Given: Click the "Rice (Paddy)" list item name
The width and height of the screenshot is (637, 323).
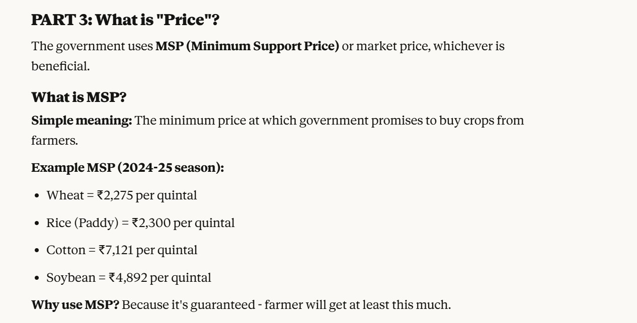Looking at the screenshot, I should pyautogui.click(x=82, y=223).
